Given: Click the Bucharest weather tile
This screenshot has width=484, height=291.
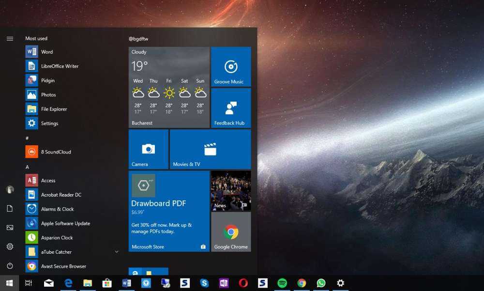Looking at the screenshot, I should point(168,87).
